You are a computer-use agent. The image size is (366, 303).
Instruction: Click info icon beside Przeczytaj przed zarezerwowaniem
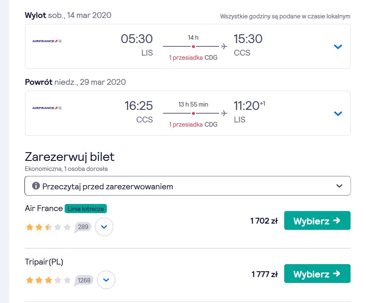pyautogui.click(x=36, y=186)
